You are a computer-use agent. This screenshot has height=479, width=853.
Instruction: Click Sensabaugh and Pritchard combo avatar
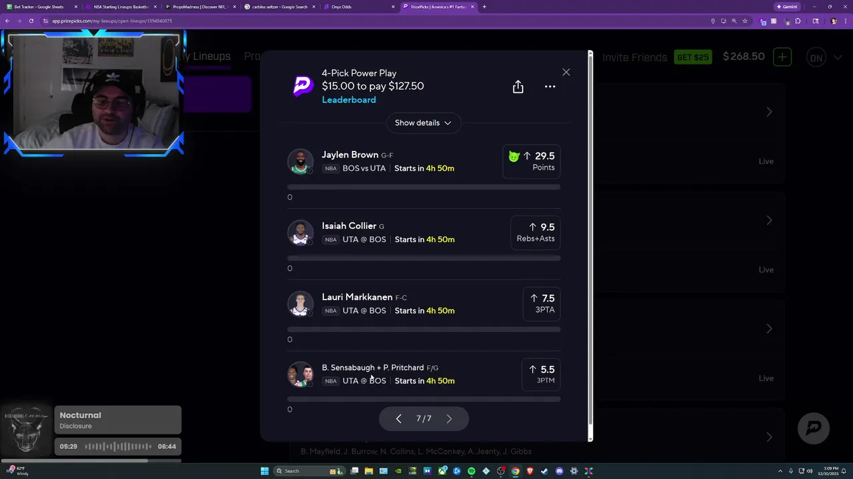pos(300,375)
